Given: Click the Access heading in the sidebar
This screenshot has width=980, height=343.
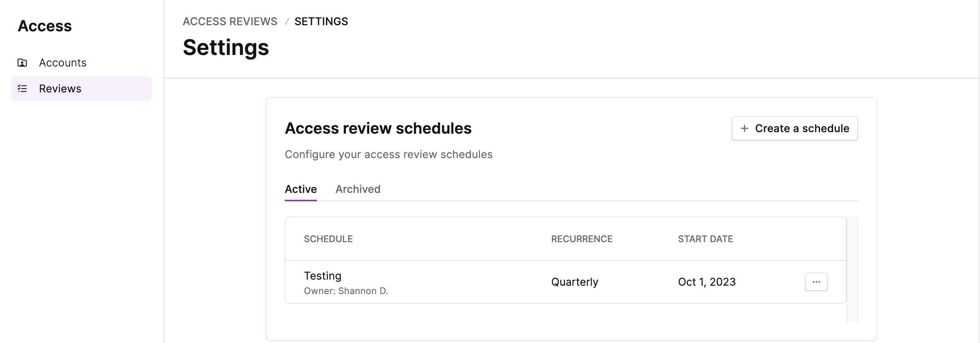Looking at the screenshot, I should (x=45, y=26).
